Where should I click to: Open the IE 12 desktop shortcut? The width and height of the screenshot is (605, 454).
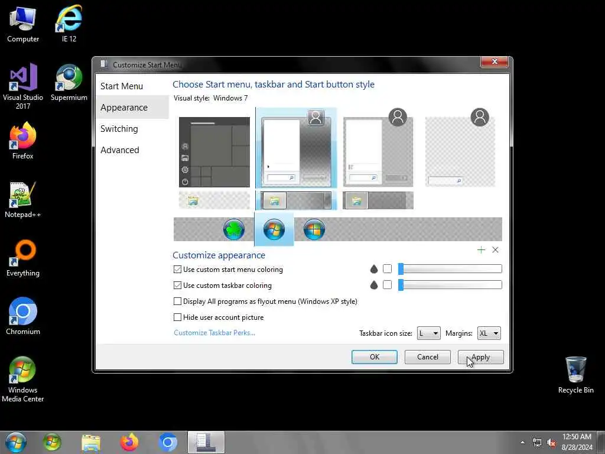point(69,24)
